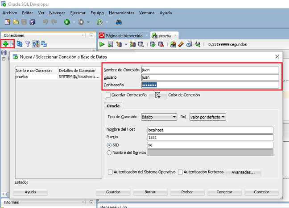Click the Save All icon in toolbar

(x=33, y=22)
